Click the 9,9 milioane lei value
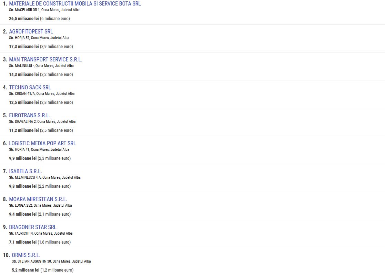Screen dimensions: 385x275 pos(23,158)
